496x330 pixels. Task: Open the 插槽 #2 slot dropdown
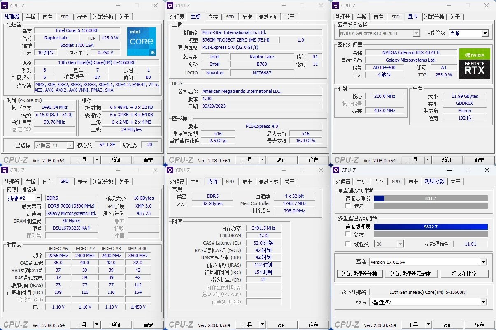[x=38, y=198]
